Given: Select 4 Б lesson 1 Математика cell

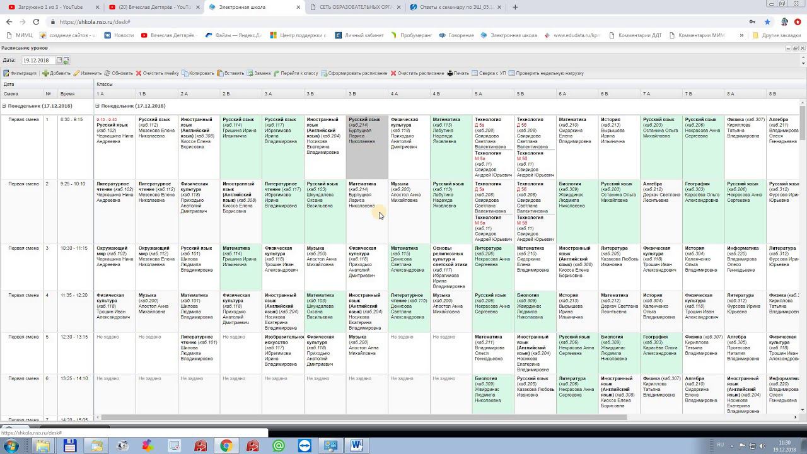Looking at the screenshot, I should pyautogui.click(x=451, y=147).
